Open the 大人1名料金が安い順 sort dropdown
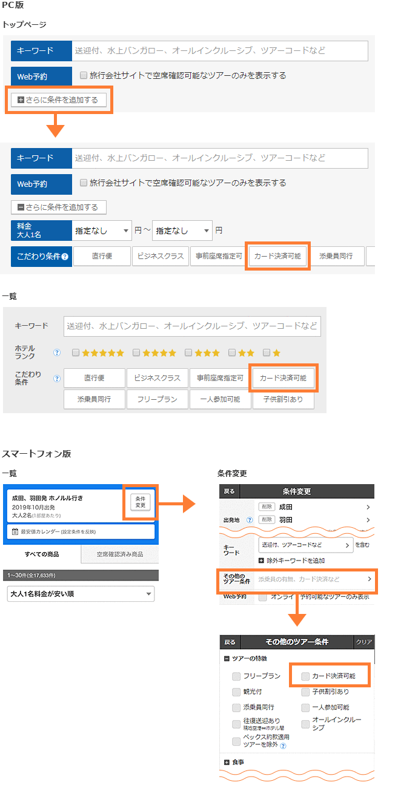 pos(81,594)
